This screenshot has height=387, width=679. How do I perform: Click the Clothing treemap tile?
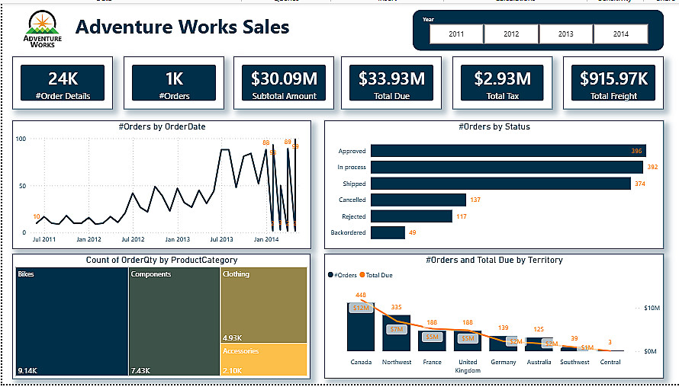coord(264,305)
